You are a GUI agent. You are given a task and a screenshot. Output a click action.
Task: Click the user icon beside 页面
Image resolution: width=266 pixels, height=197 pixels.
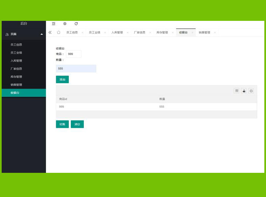(x=7, y=34)
